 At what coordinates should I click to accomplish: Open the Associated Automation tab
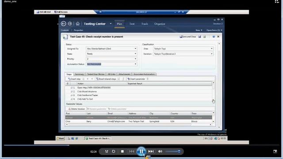click(x=144, y=74)
